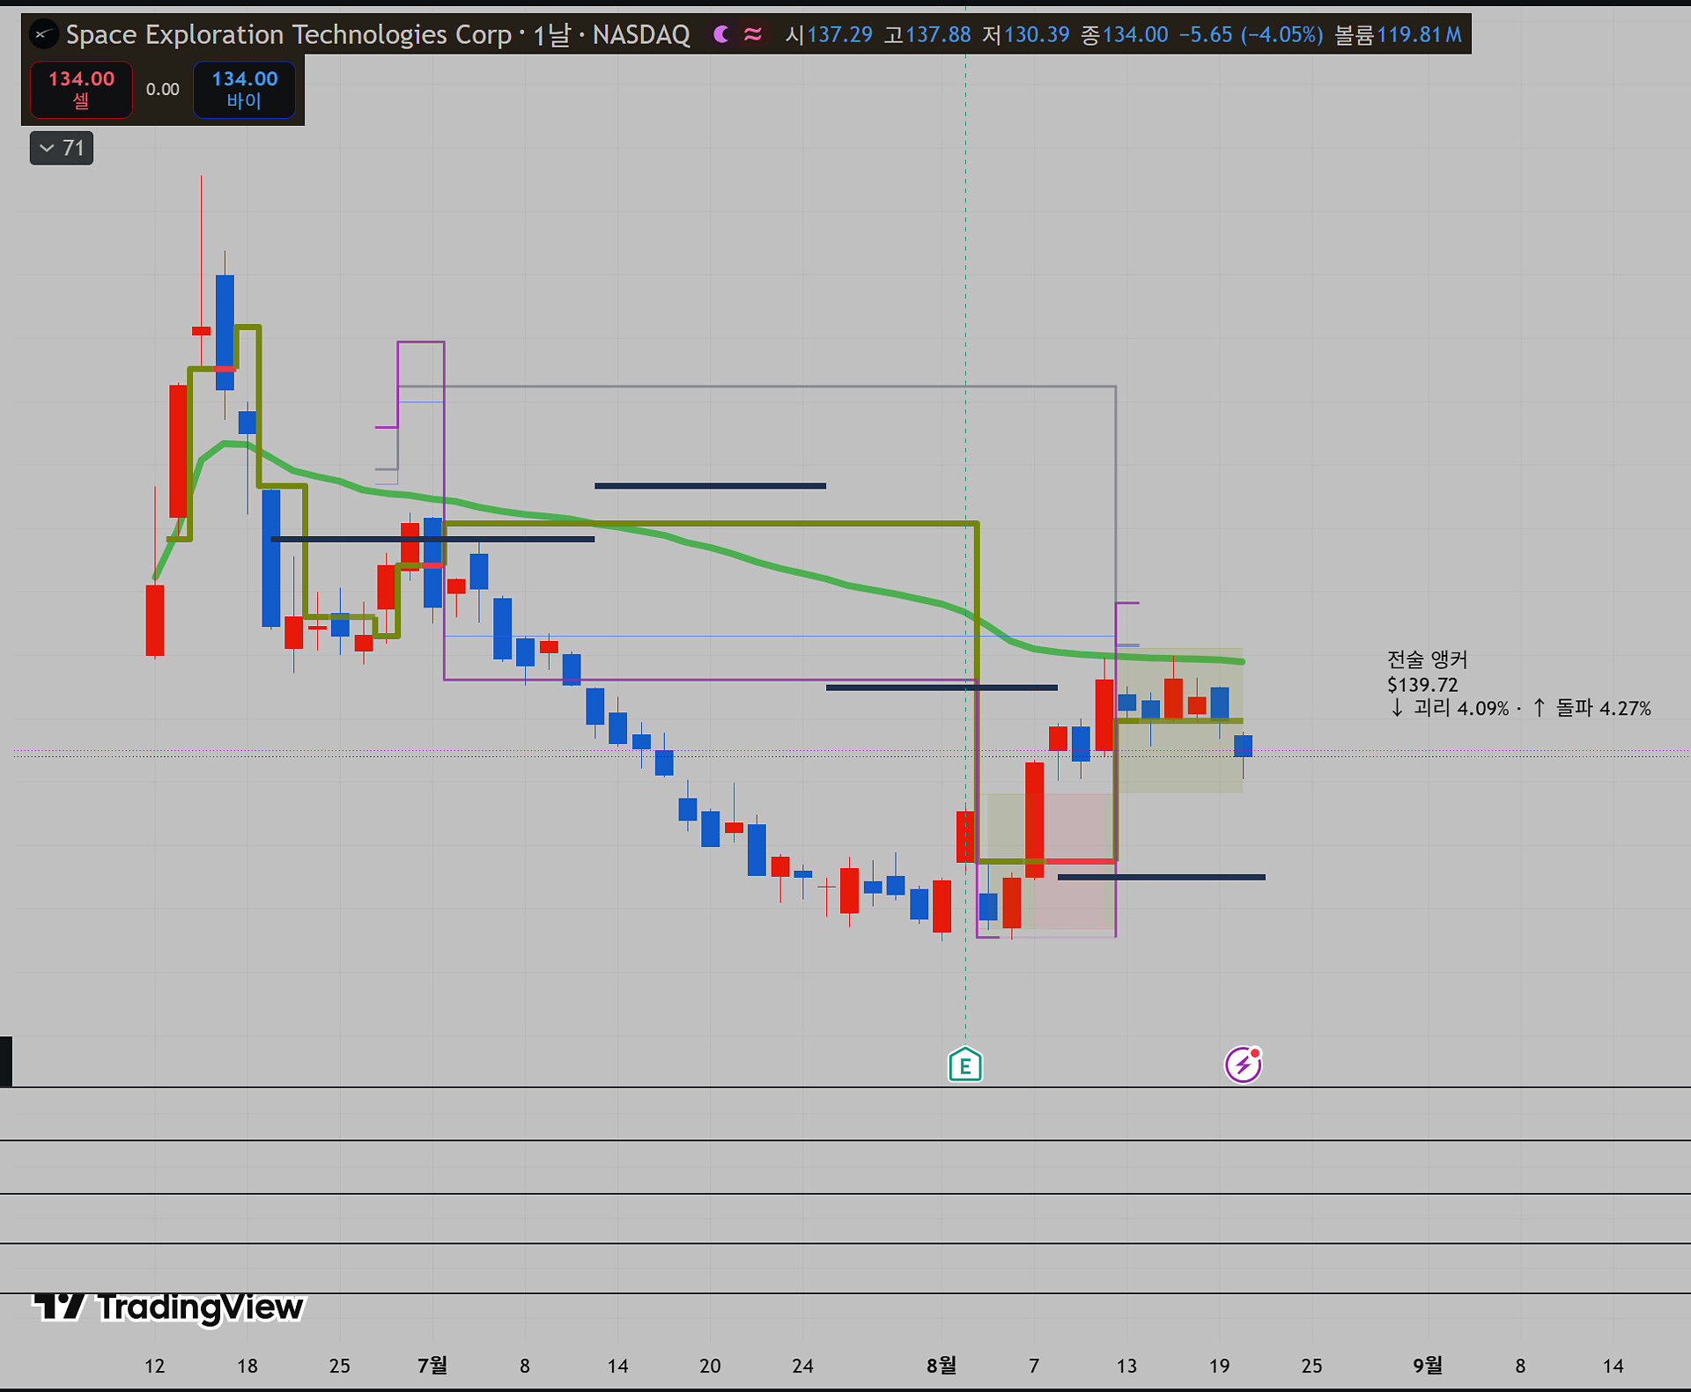Image resolution: width=1691 pixels, height=1392 pixels.
Task: Click the 전술 앵커 label text
Action: (1428, 659)
